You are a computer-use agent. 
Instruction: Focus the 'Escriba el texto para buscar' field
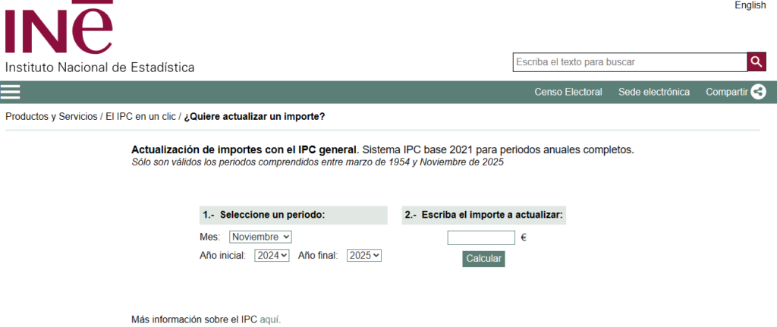(x=630, y=62)
